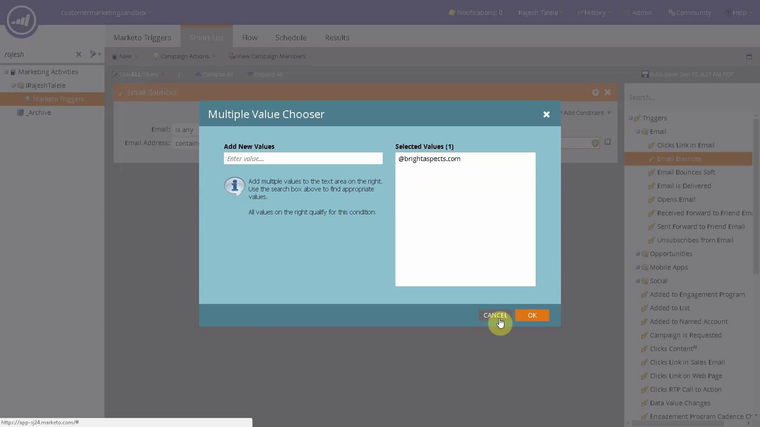
Task: Collapse the Marketing Activities tree node
Action: (6, 72)
